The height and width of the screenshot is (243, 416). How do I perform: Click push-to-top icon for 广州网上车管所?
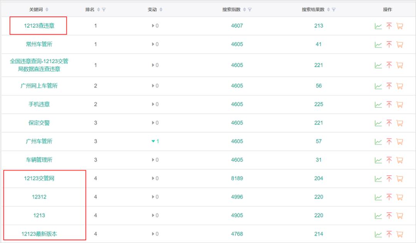[x=389, y=86]
